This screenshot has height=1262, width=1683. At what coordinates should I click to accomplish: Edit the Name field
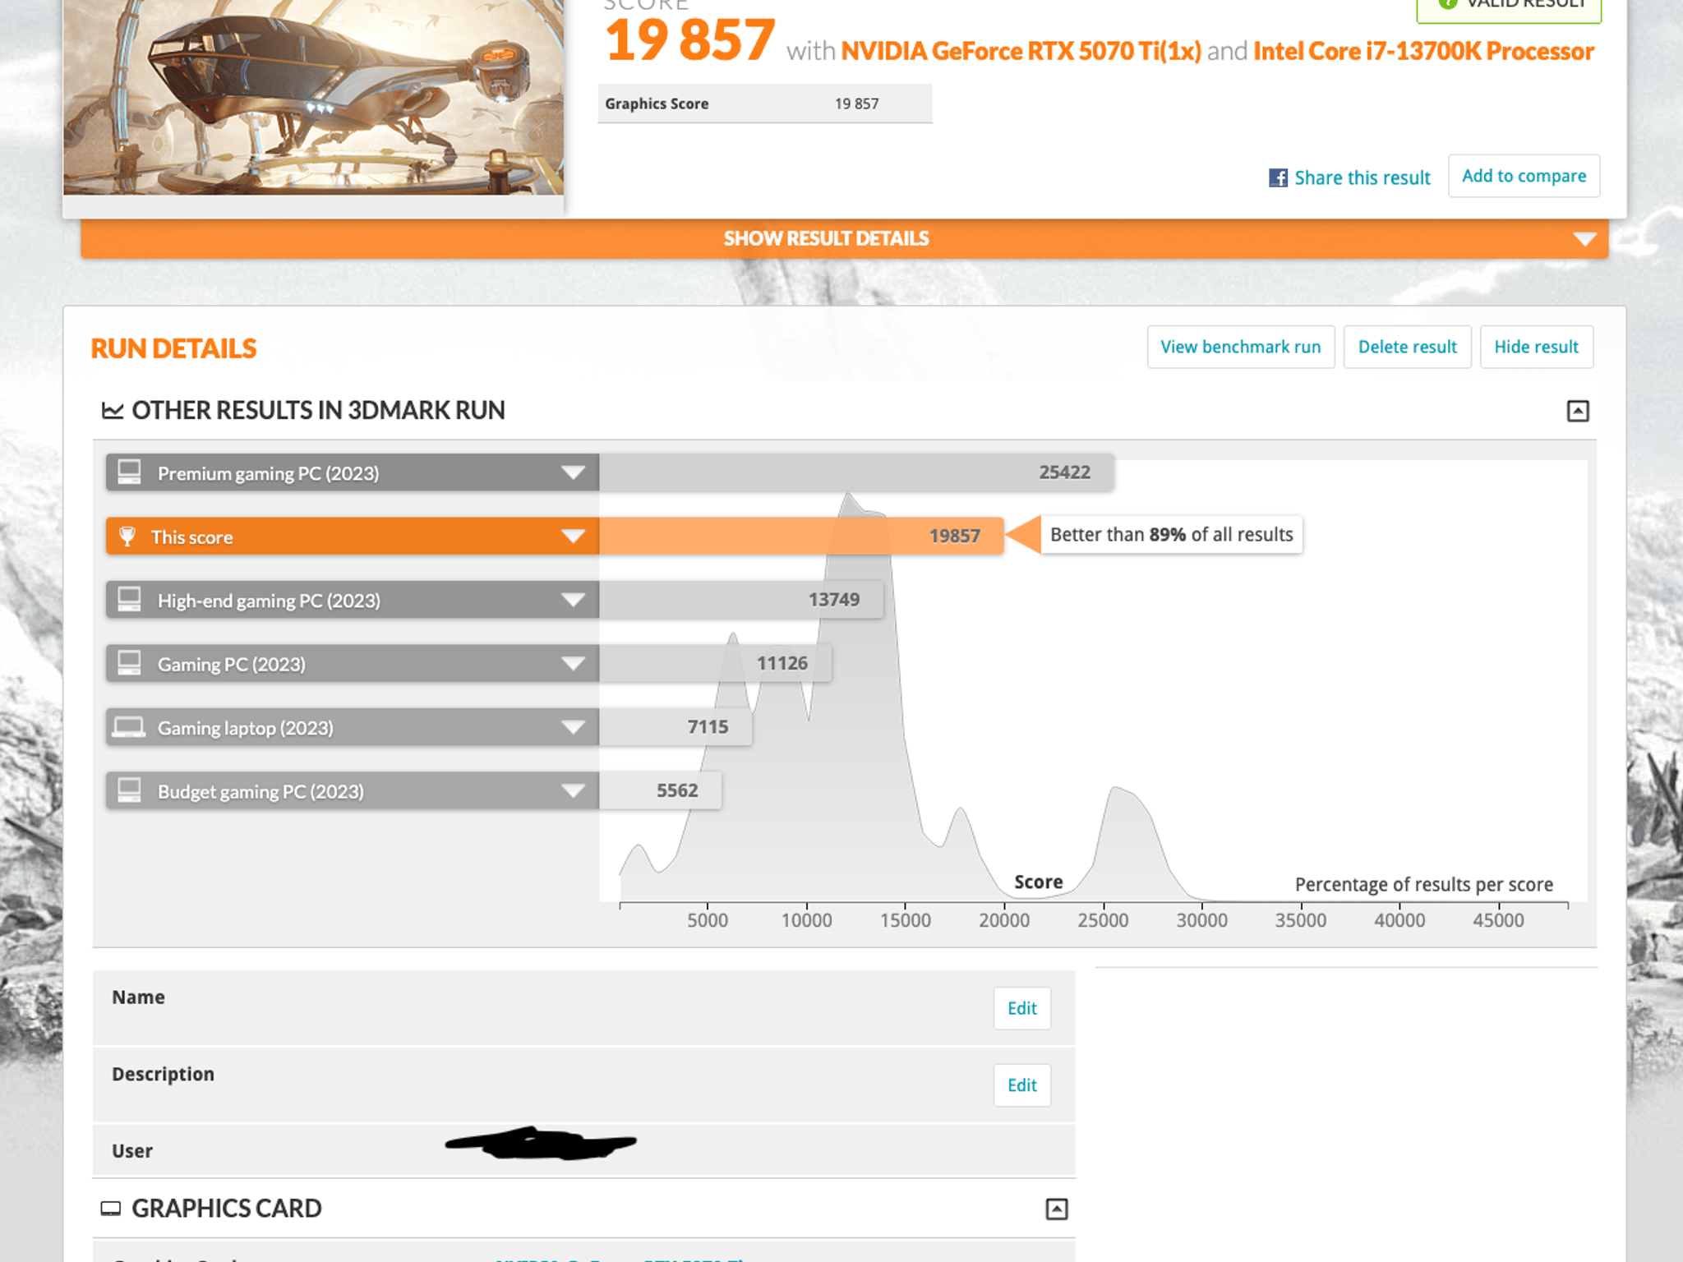pyautogui.click(x=1022, y=1008)
